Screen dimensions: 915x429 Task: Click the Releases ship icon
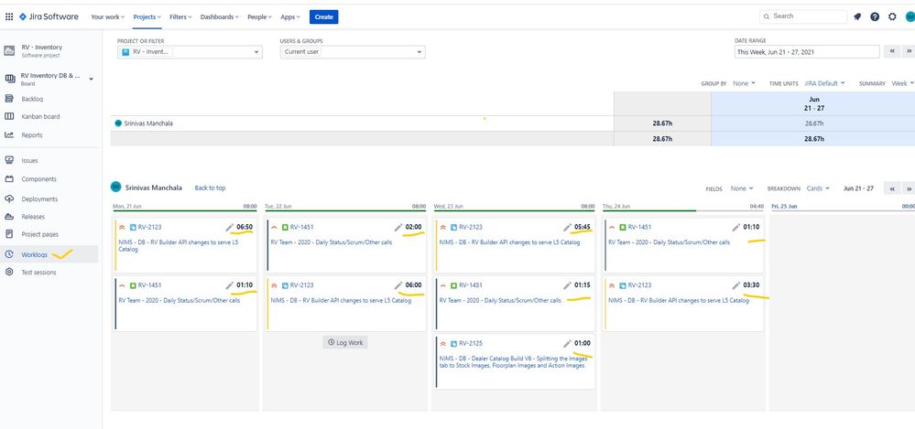(x=9, y=216)
